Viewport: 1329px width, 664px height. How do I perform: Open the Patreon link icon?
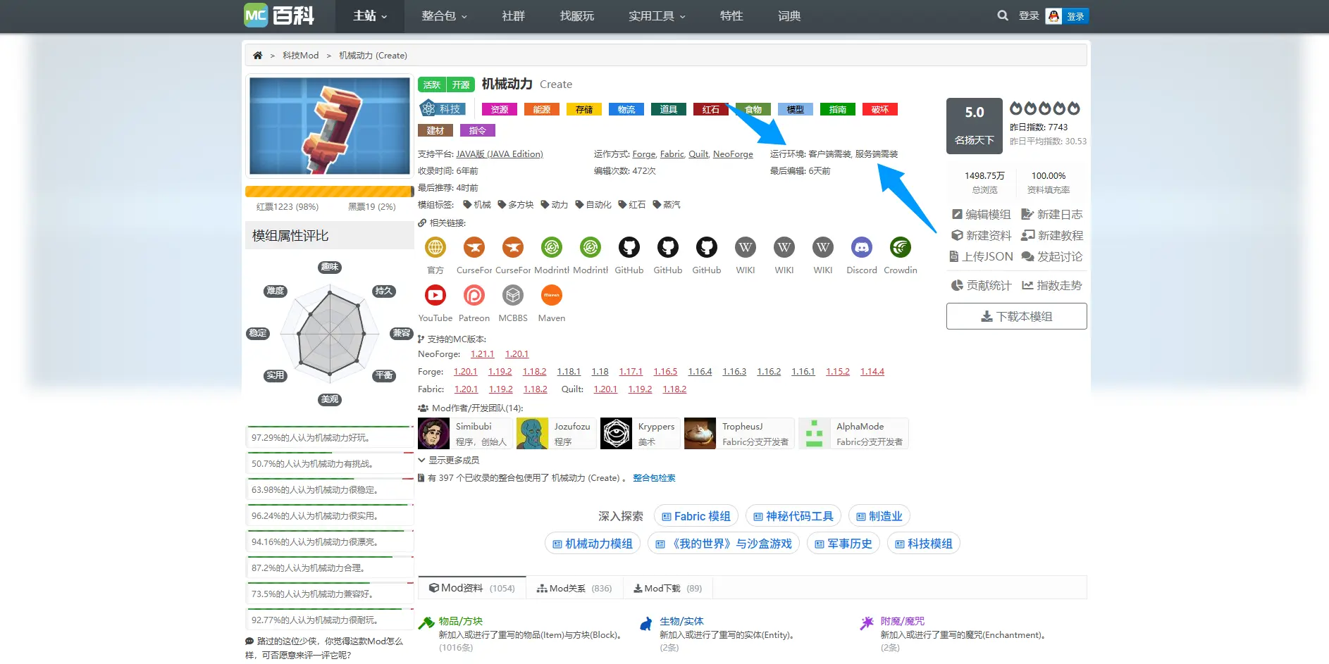(x=474, y=295)
